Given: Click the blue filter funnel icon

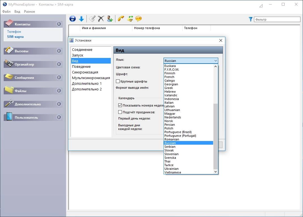Looking at the screenshot, I should 251,19.
